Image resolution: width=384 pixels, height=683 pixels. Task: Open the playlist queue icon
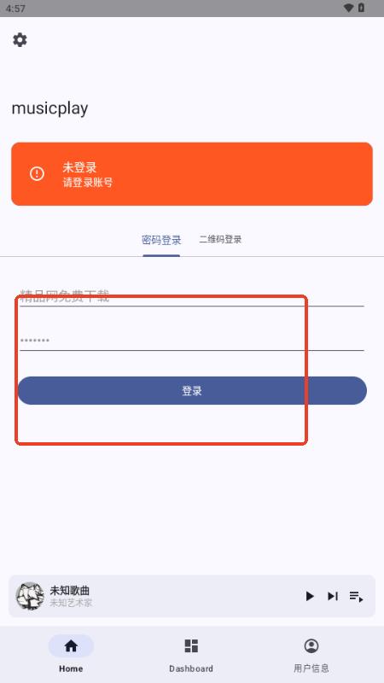click(356, 596)
